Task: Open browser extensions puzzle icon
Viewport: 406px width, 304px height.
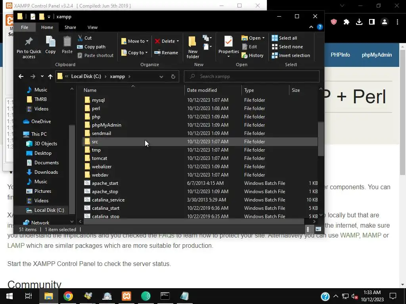Action: pyautogui.click(x=347, y=22)
